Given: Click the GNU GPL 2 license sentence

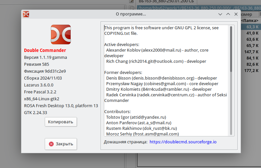Looking at the screenshot, I should pos(161,31).
